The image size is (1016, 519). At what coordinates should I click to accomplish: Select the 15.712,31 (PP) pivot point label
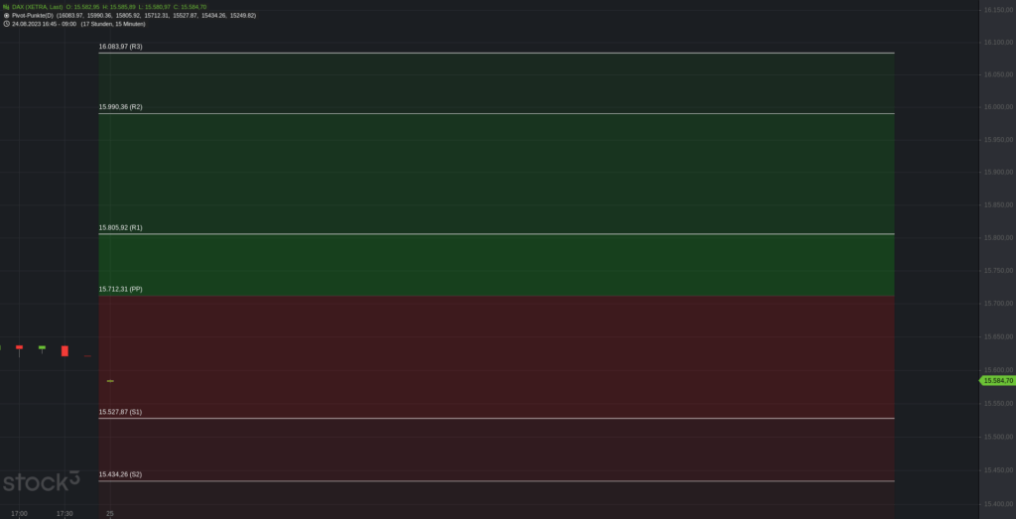pos(120,289)
